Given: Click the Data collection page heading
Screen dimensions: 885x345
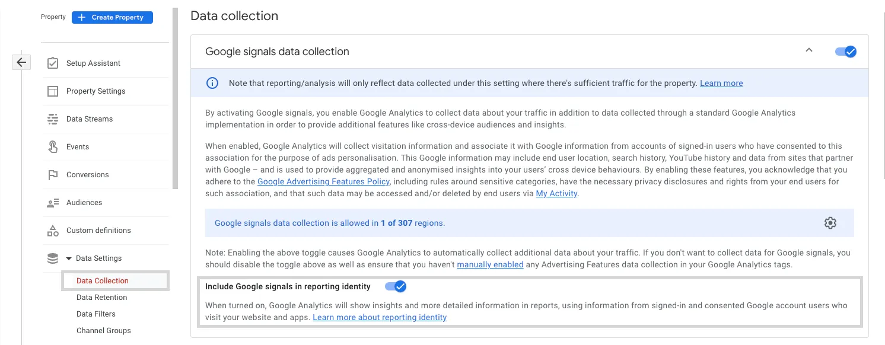Looking at the screenshot, I should [x=234, y=16].
